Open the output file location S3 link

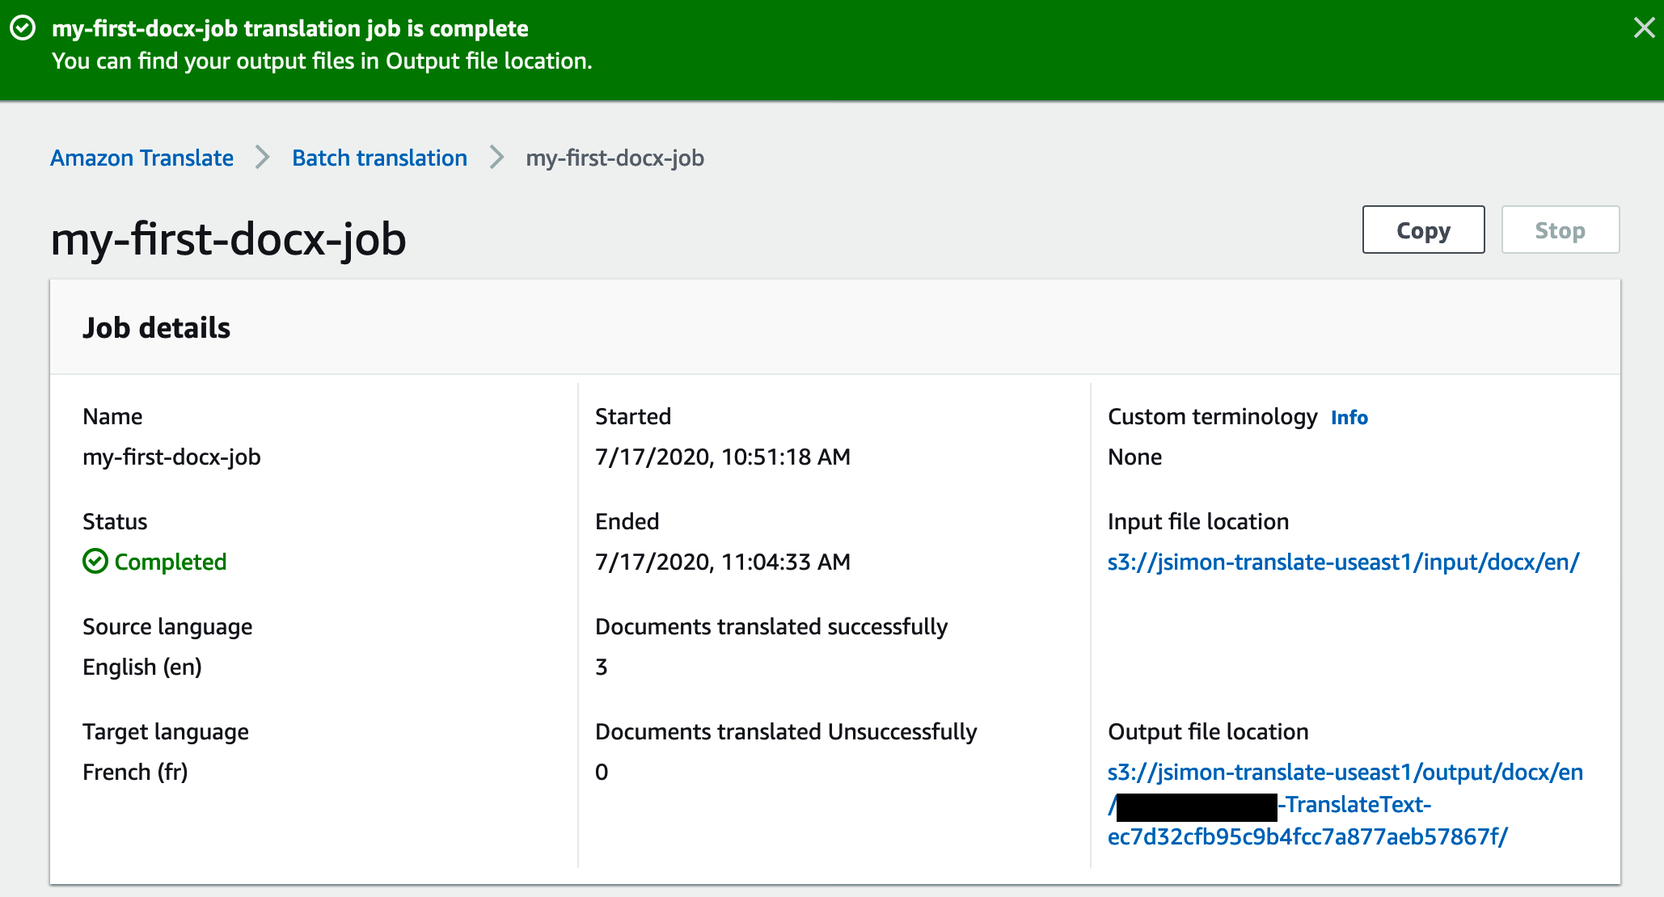pos(1345,773)
